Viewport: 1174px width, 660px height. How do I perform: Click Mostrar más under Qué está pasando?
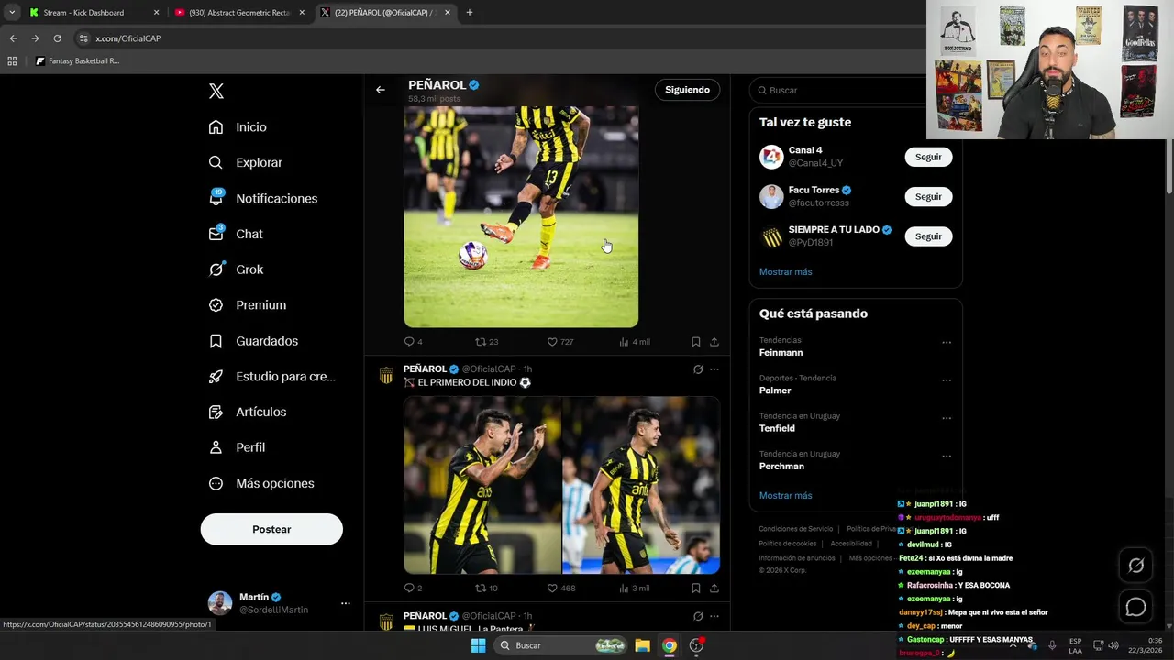(x=785, y=495)
